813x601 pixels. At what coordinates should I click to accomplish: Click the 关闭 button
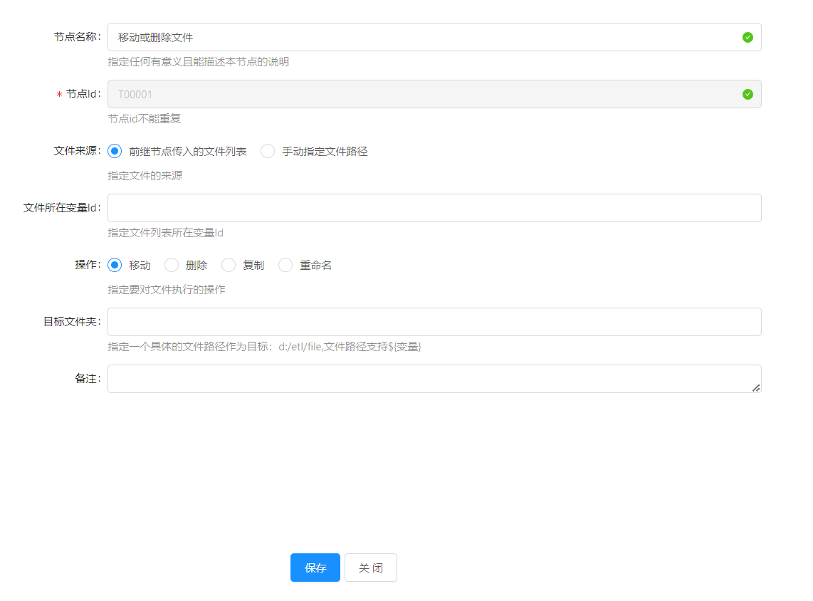click(x=370, y=568)
